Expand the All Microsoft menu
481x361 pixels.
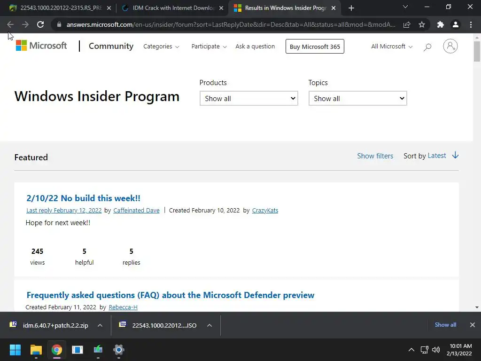pos(392,47)
